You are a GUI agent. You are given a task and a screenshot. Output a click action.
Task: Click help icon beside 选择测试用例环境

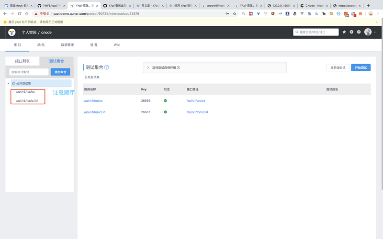click(x=178, y=68)
